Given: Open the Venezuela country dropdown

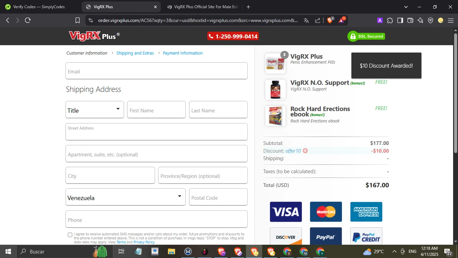Looking at the screenshot, I should coord(125,197).
